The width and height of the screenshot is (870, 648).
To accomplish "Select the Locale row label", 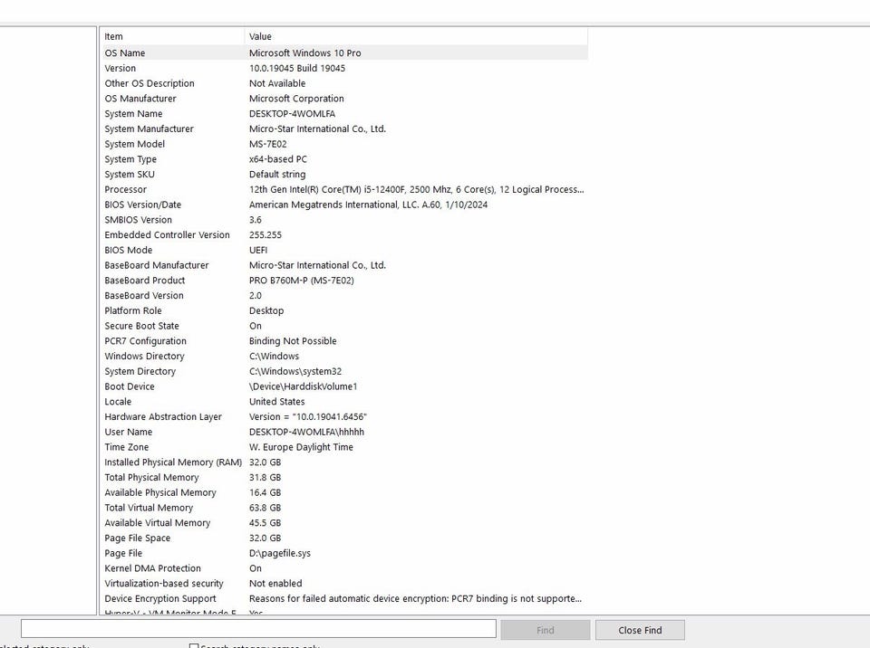I will (x=118, y=401).
